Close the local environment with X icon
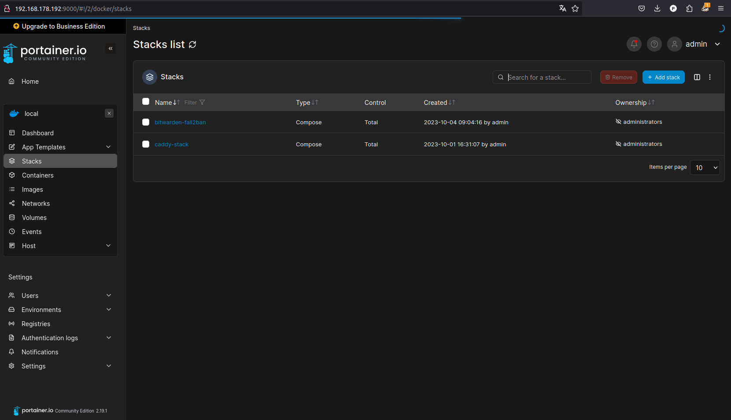The width and height of the screenshot is (731, 420). tap(109, 113)
